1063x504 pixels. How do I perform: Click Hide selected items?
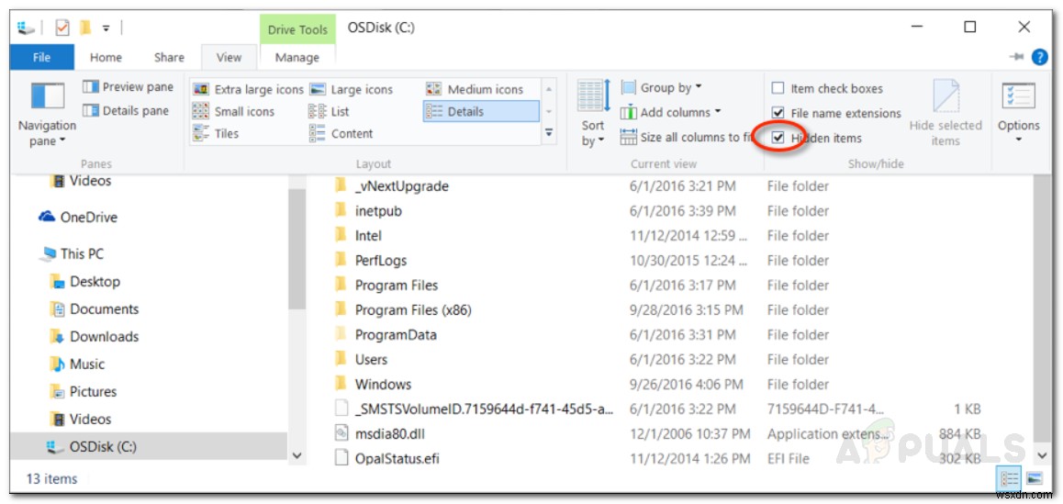coord(945,113)
